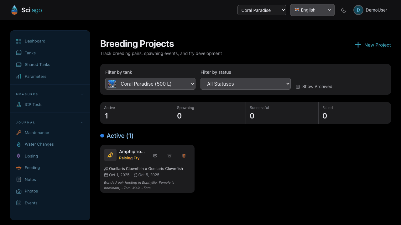401x225 pixels.
Task: Click the Dosing vial icon
Action: (x=19, y=156)
